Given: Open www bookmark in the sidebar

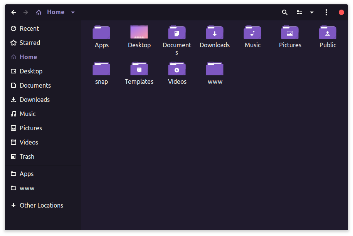Looking at the screenshot, I should 43,188.
